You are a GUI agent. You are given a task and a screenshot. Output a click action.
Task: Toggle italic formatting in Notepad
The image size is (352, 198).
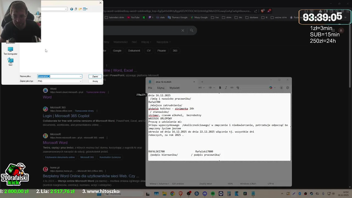click(226, 88)
